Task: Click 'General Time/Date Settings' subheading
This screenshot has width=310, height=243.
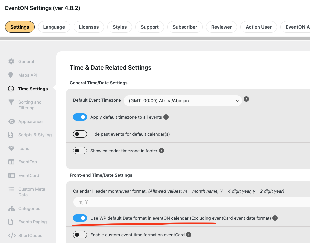Action: tap(98, 83)
